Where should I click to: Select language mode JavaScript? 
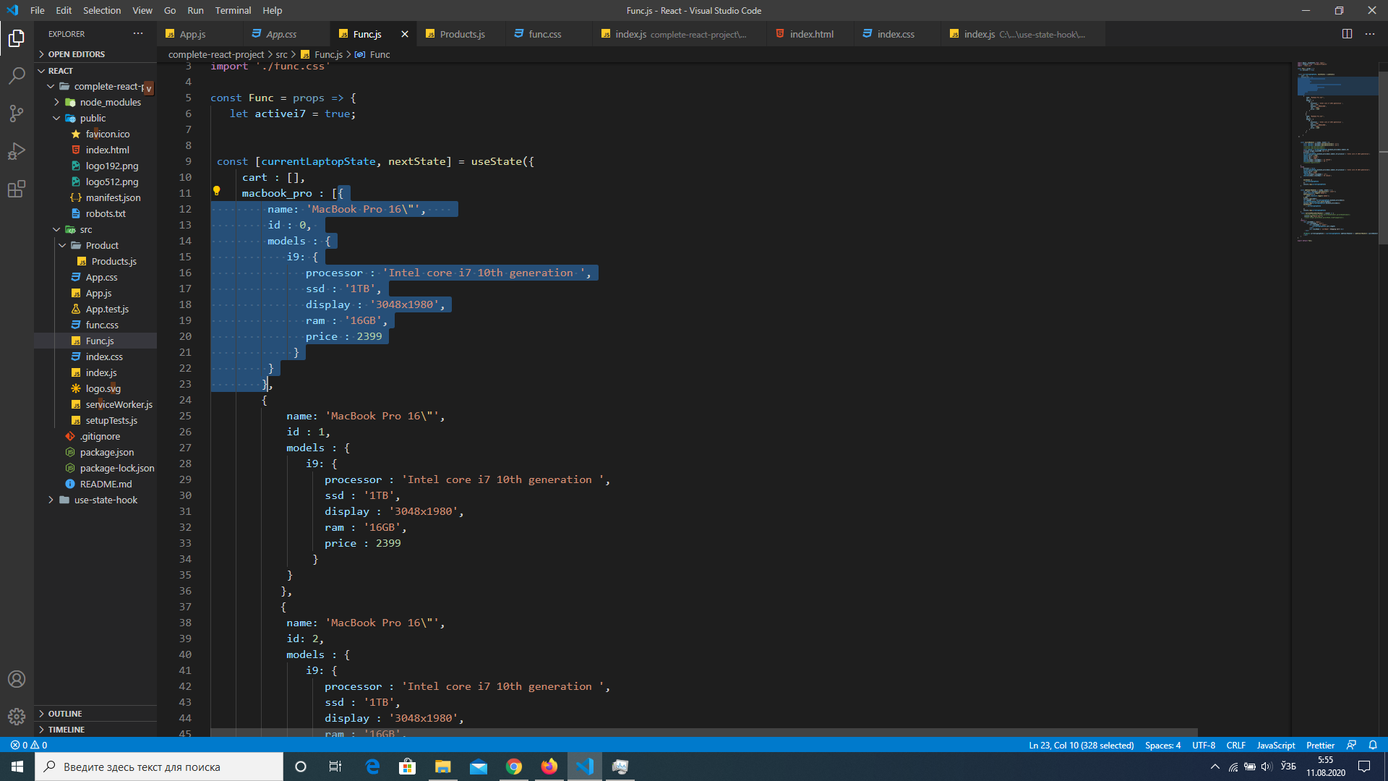click(1276, 745)
